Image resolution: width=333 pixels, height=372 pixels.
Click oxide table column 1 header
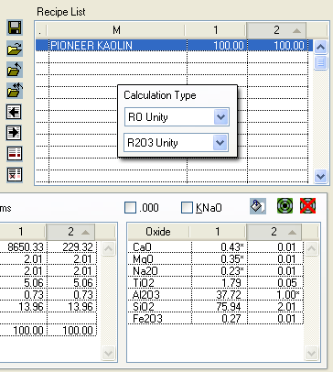(x=218, y=232)
